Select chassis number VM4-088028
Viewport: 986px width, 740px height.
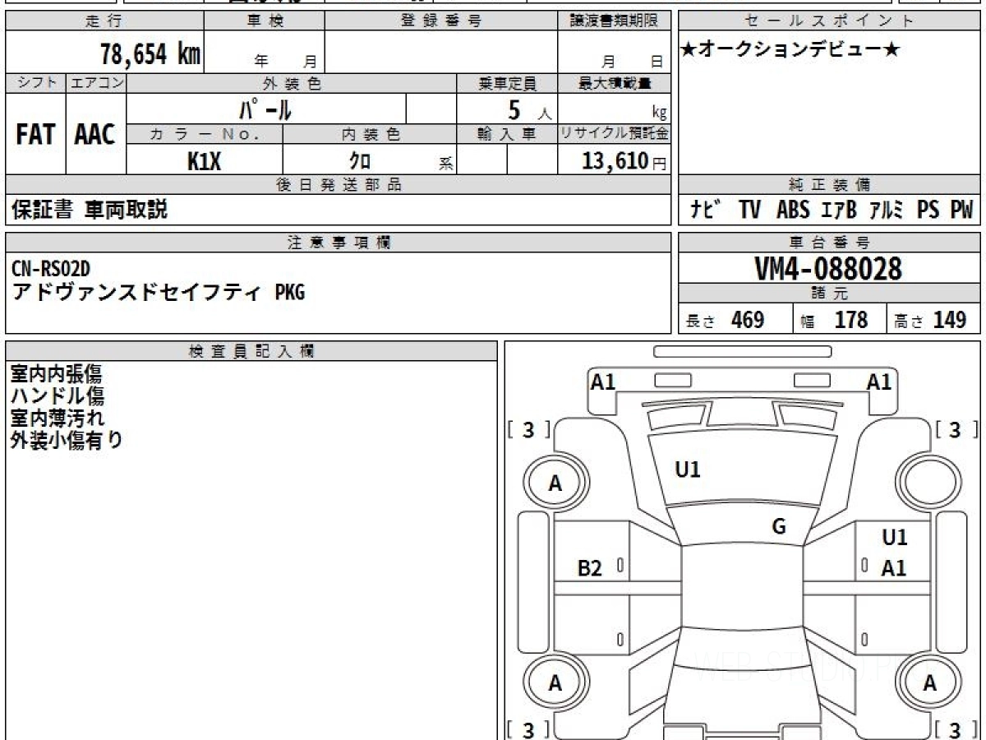(828, 269)
